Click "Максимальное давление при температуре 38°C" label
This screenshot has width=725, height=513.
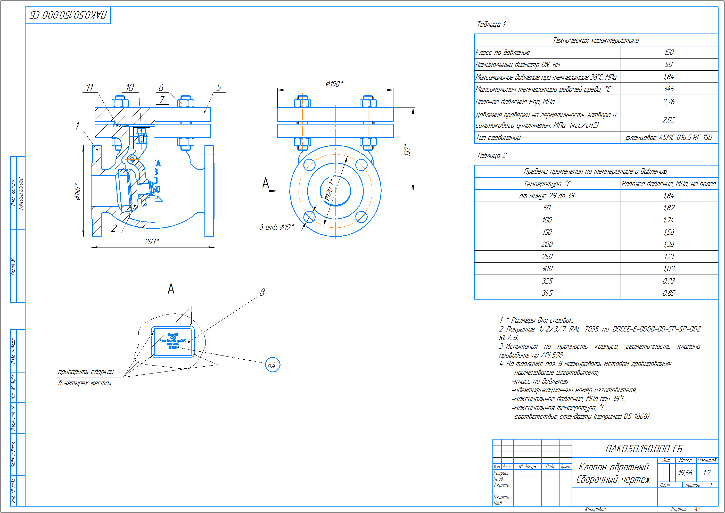tap(546, 77)
